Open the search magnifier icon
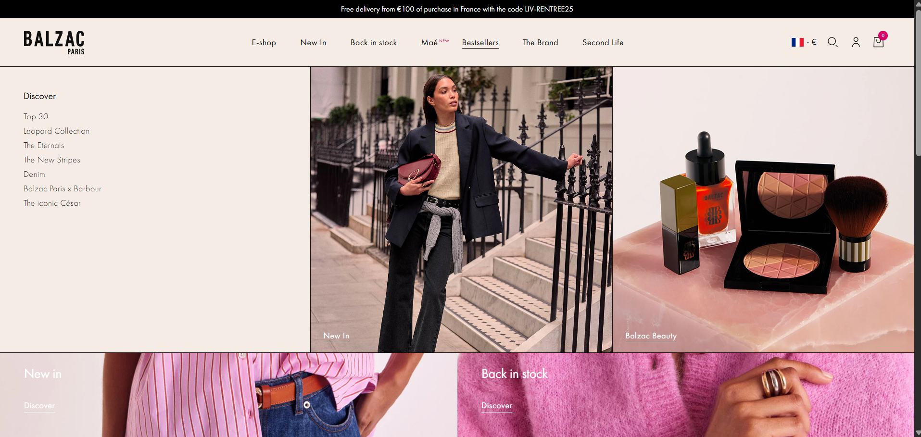The height and width of the screenshot is (437, 921). [833, 42]
